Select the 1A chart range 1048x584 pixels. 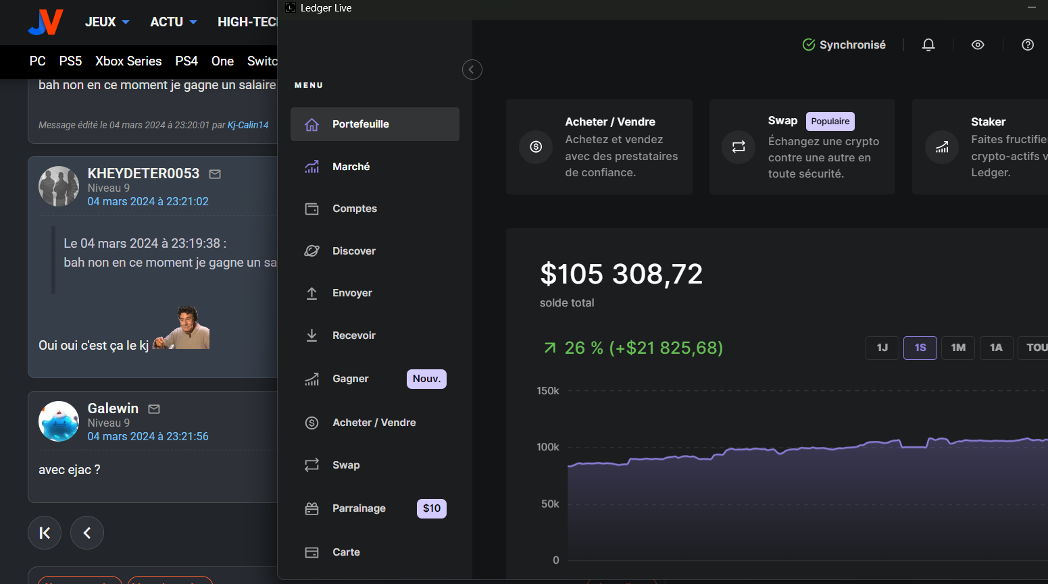tap(996, 348)
